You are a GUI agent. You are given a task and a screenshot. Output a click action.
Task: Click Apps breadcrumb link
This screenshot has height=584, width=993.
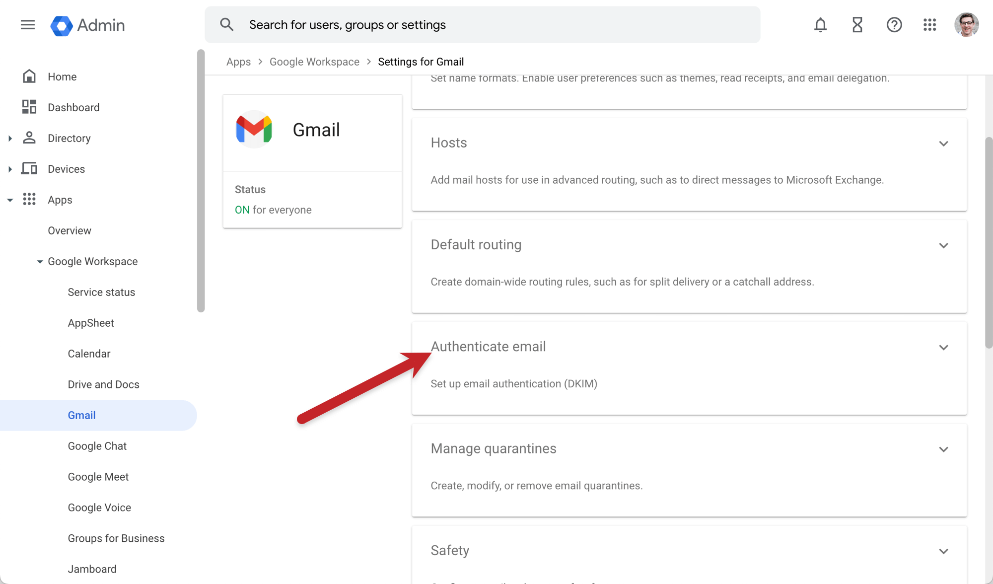coord(238,62)
